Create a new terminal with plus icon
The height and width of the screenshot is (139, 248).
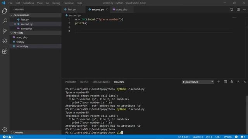(219, 82)
